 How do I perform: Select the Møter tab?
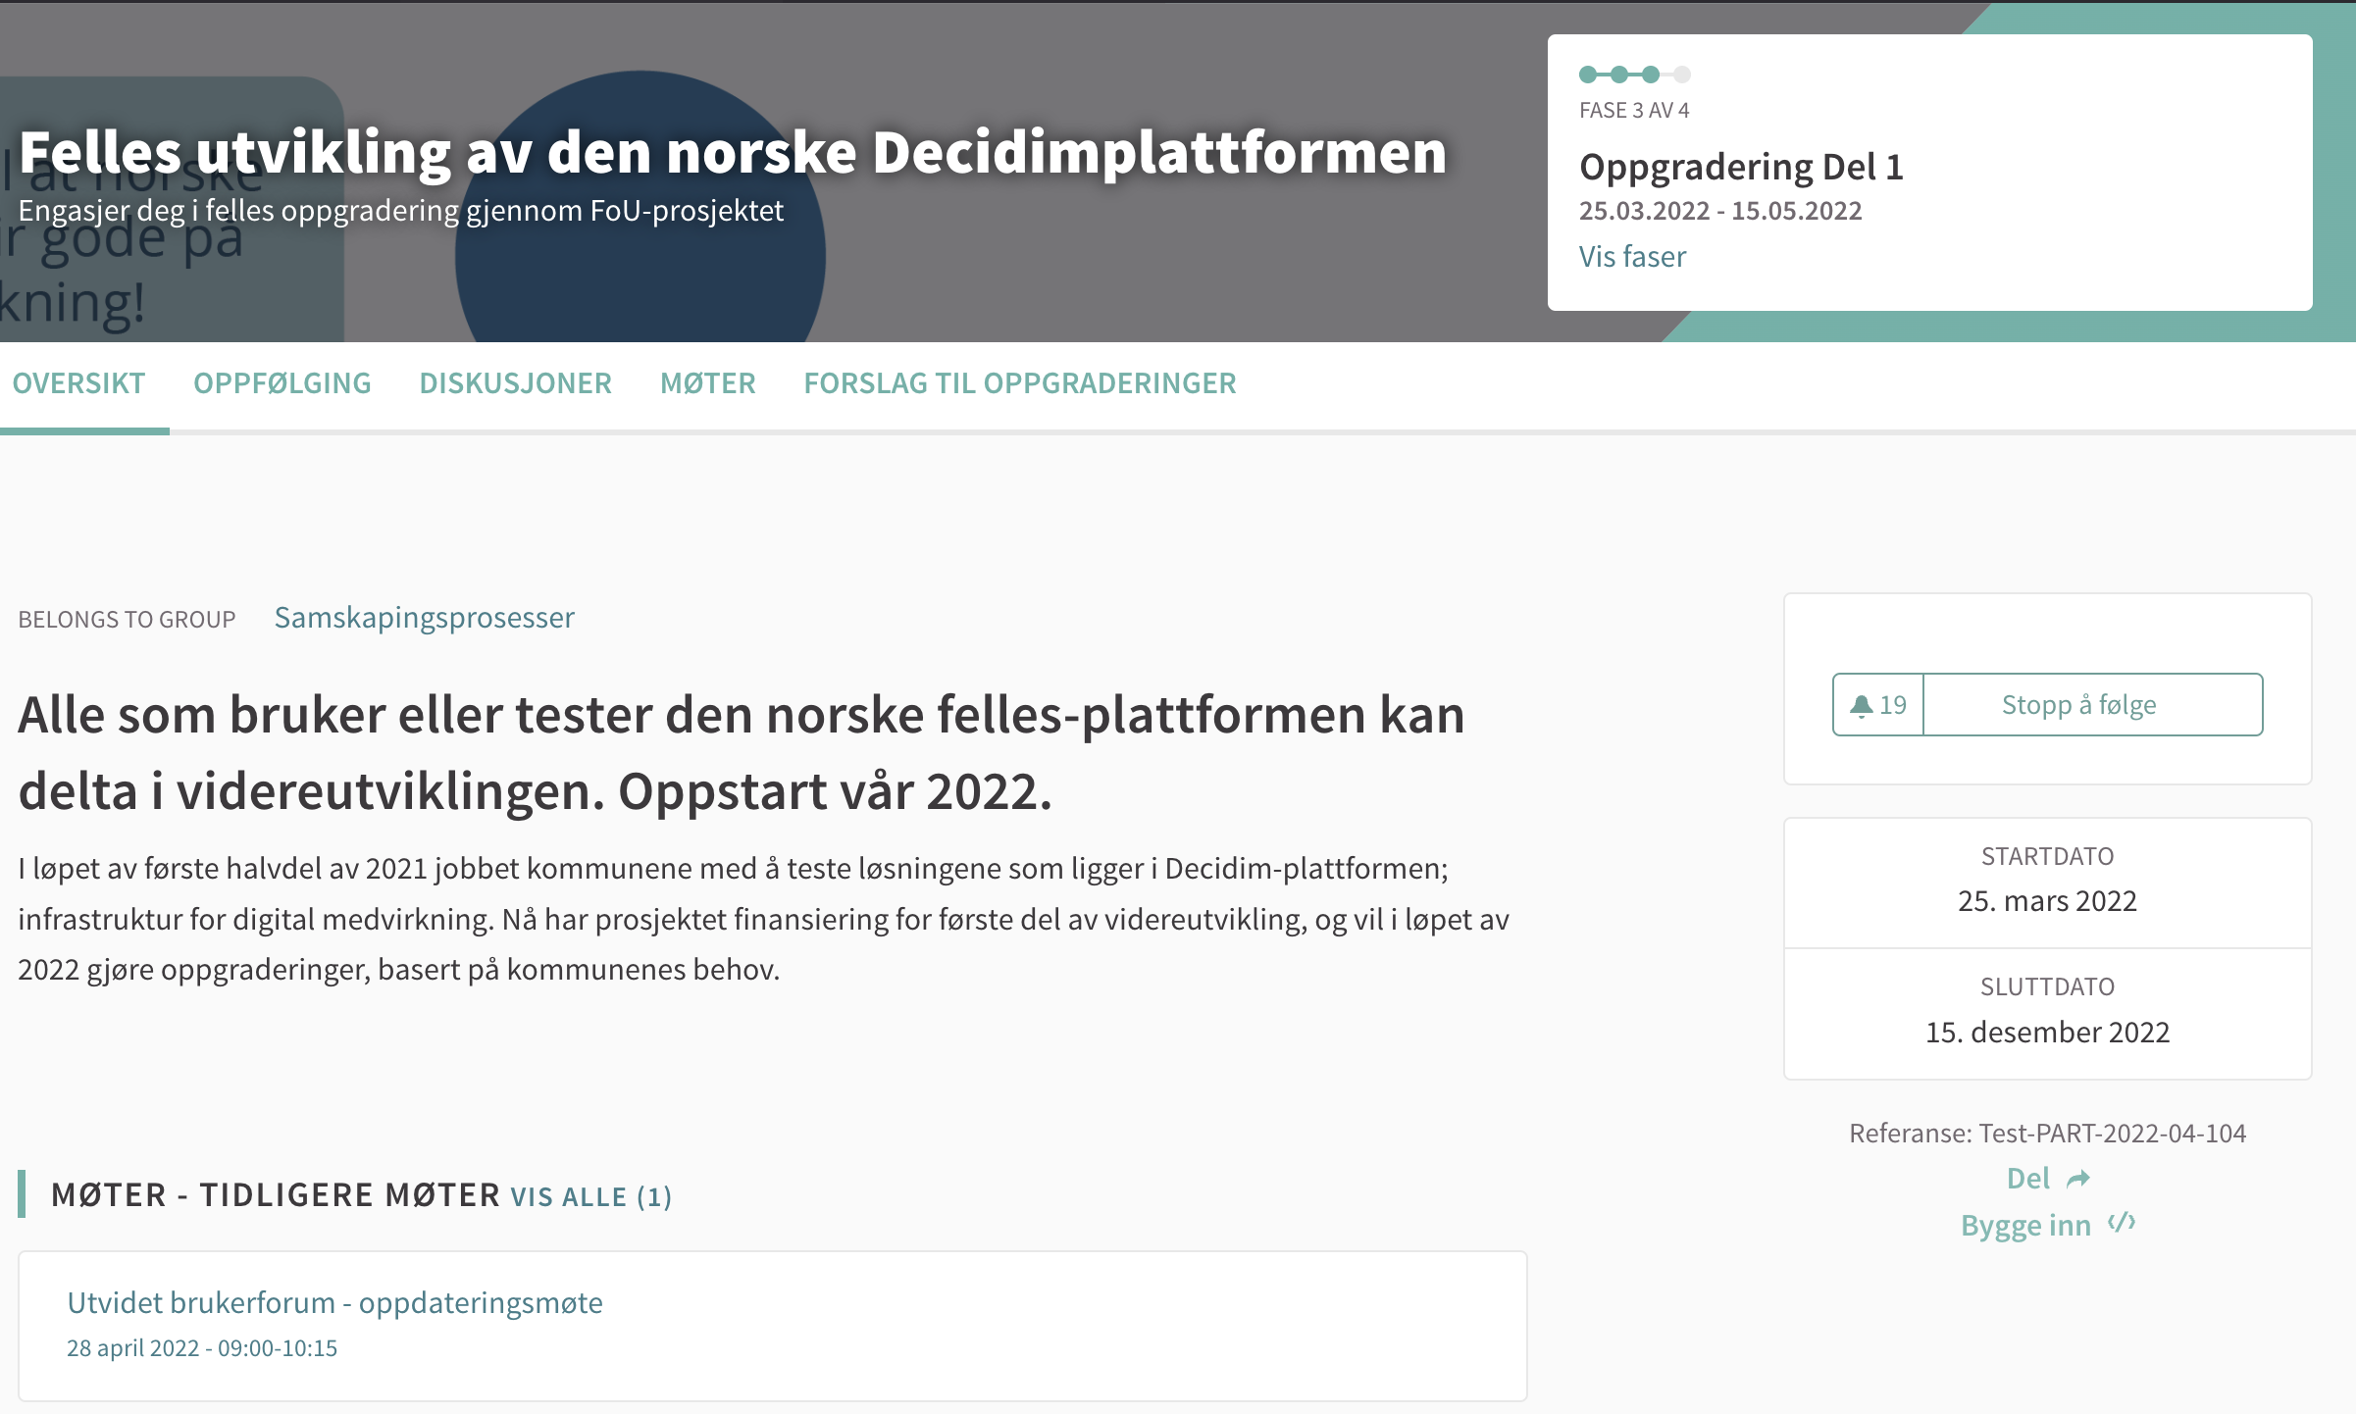click(x=708, y=382)
